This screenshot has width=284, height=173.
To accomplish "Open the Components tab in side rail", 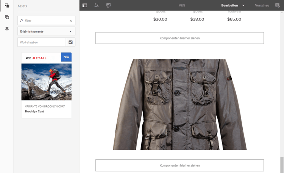I will coord(7,17).
